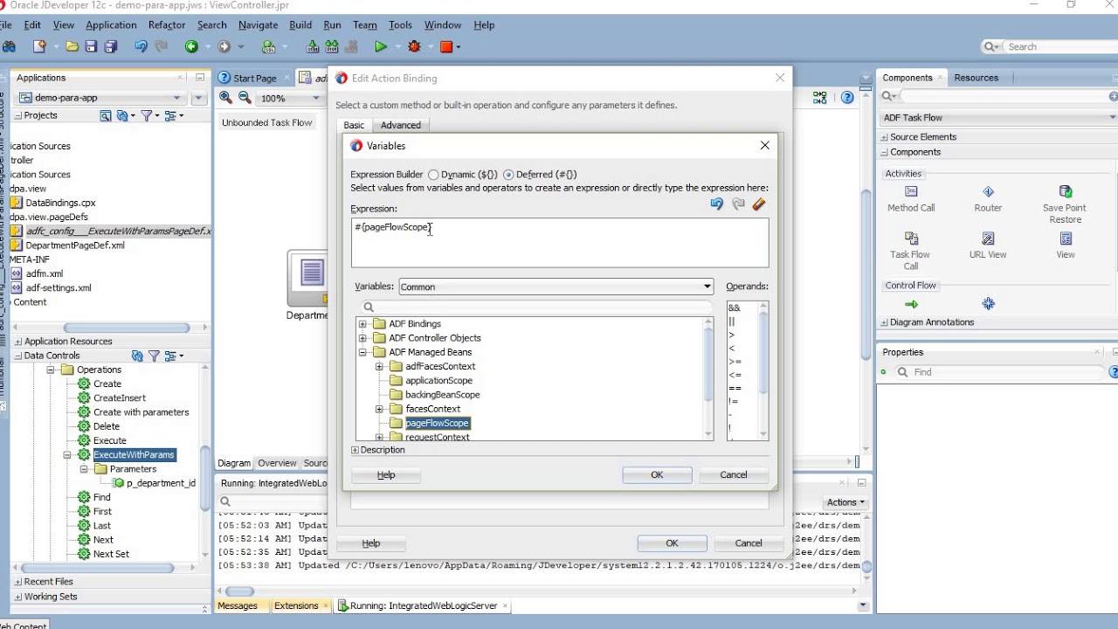Open the Tools menu
Screen dimensions: 1118x629
(400, 25)
